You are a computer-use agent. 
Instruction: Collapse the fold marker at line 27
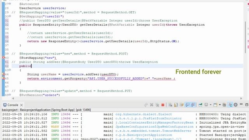10,3
